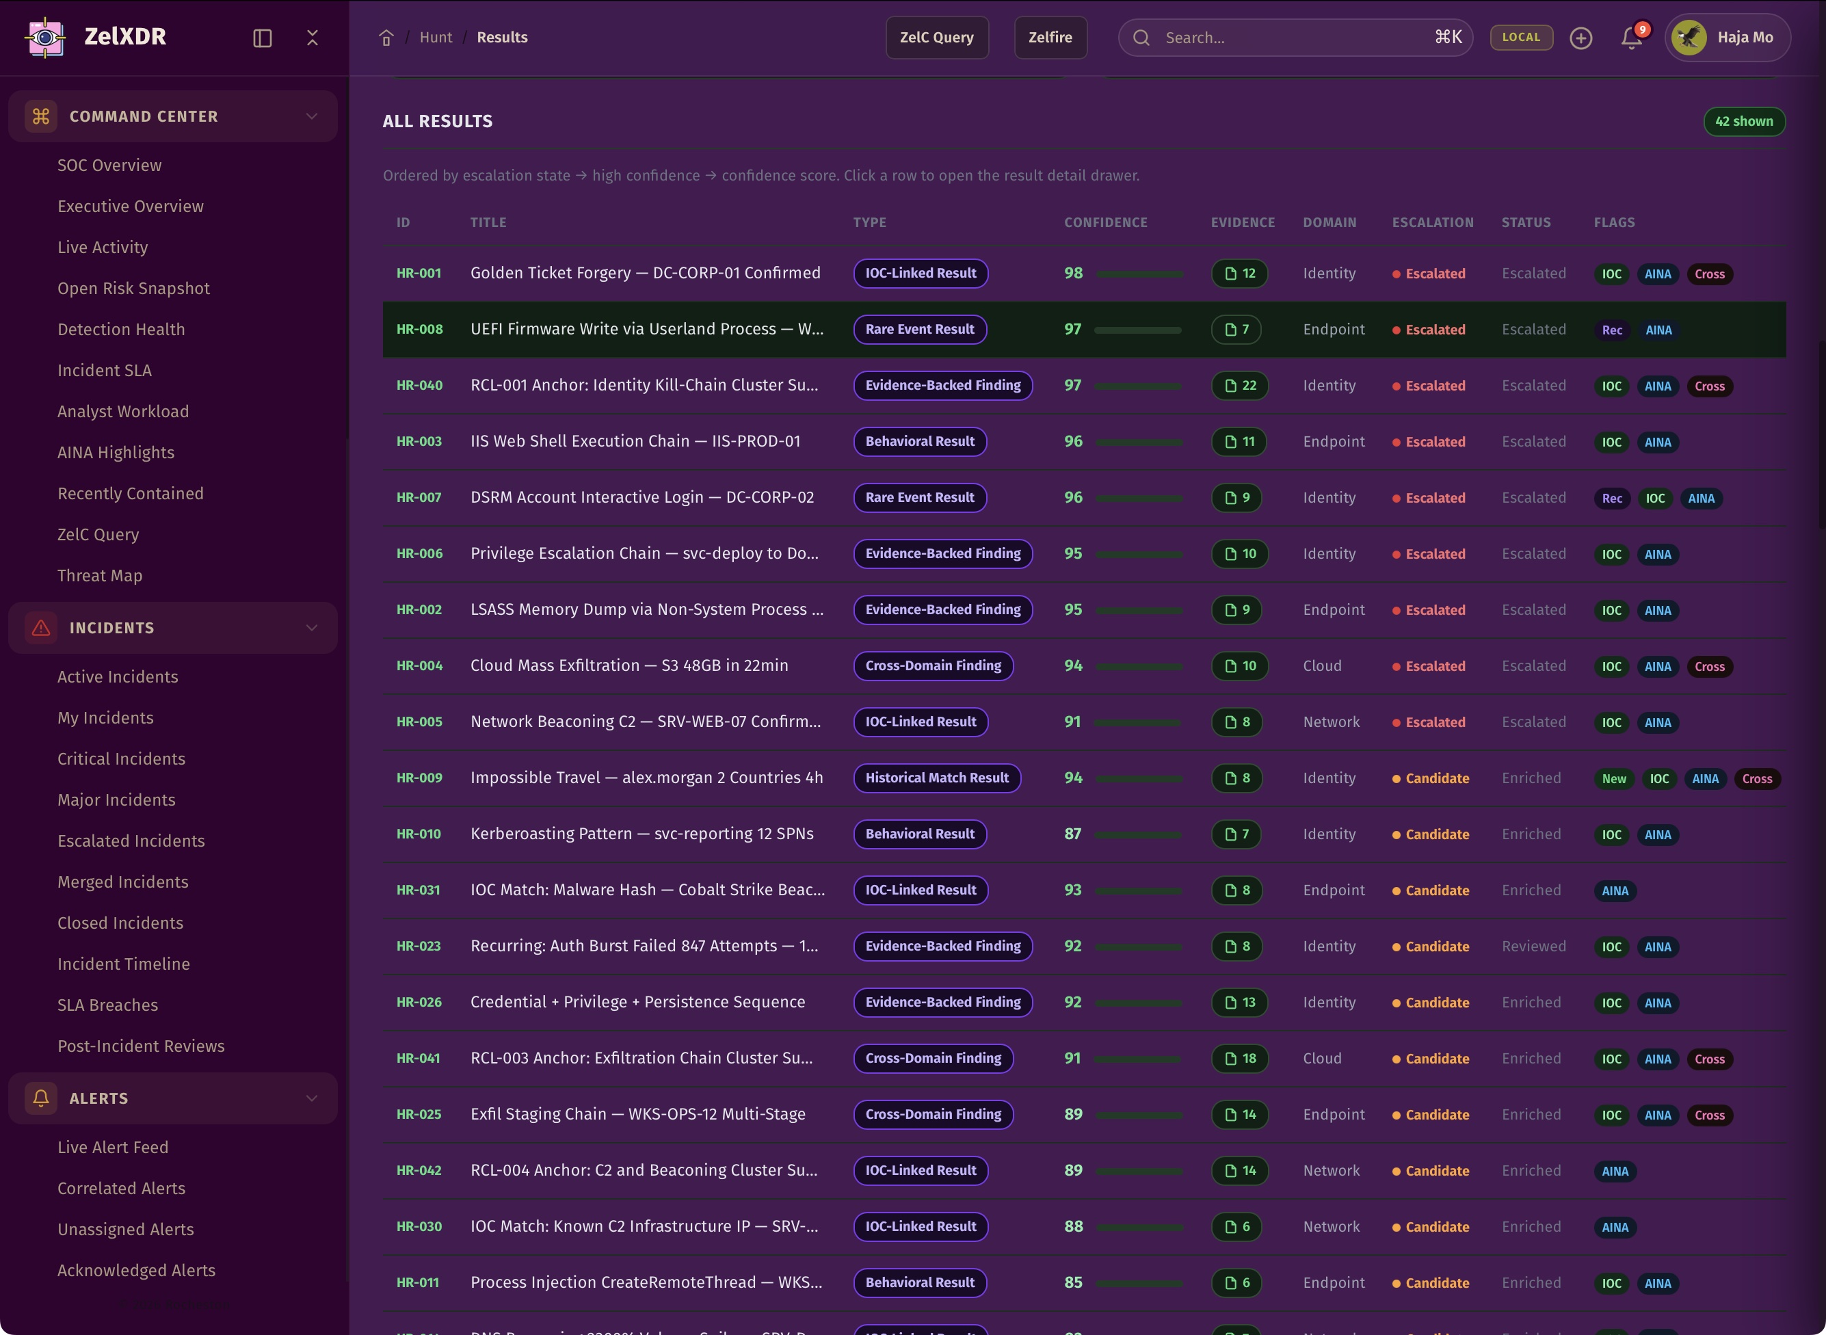Open evidence count badge for HR-040
1826x1335 pixels.
pyautogui.click(x=1239, y=386)
